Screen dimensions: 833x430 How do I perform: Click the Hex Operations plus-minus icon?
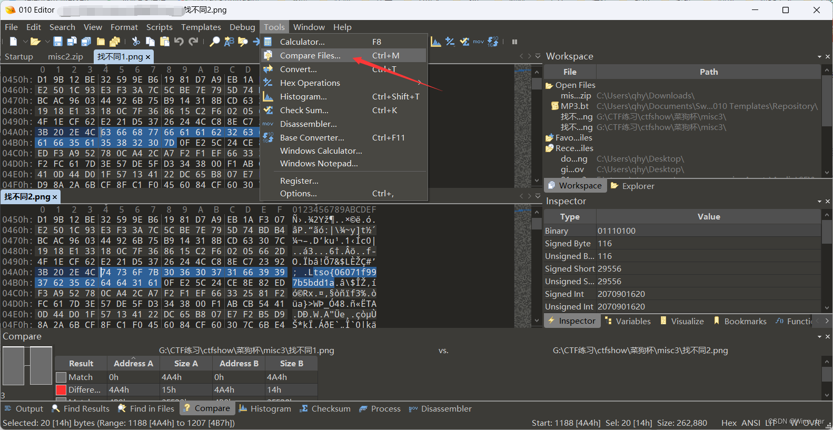point(450,42)
